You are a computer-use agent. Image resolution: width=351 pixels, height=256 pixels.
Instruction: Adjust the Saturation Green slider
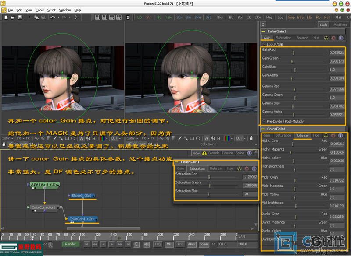click(210, 186)
